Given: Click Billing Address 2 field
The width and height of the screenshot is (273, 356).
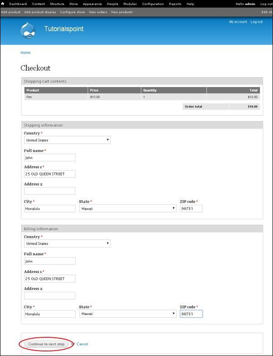Looking at the screenshot, I should [x=50, y=296].
